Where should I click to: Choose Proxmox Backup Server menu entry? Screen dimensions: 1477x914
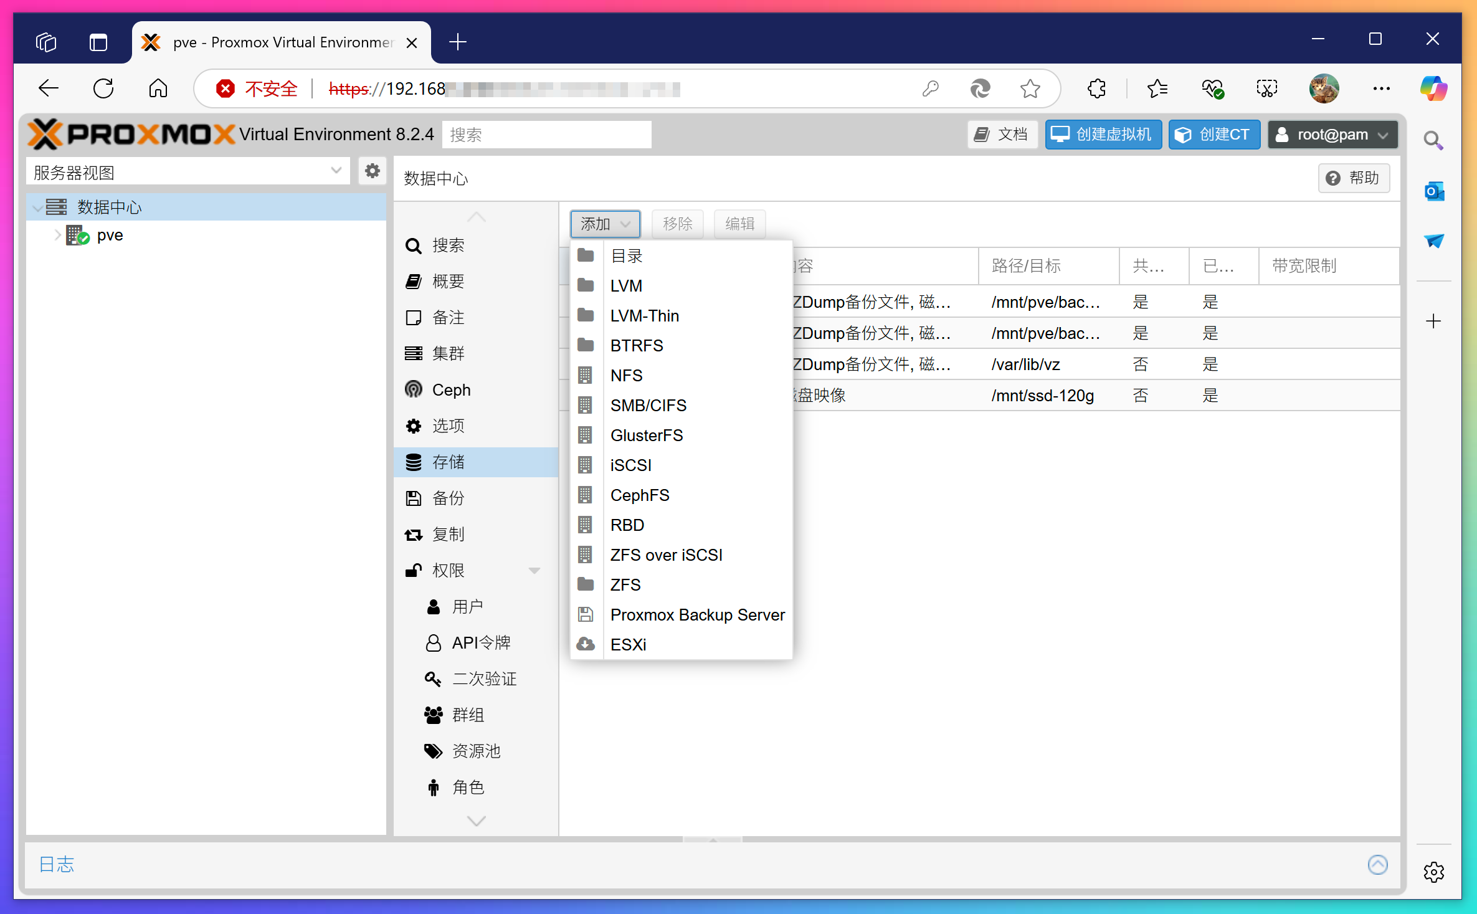(x=696, y=615)
